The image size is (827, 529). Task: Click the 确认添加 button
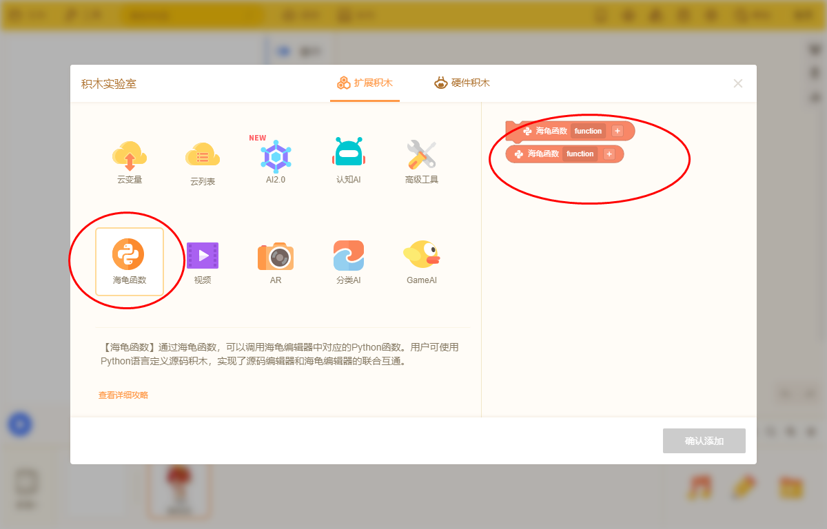[704, 441]
